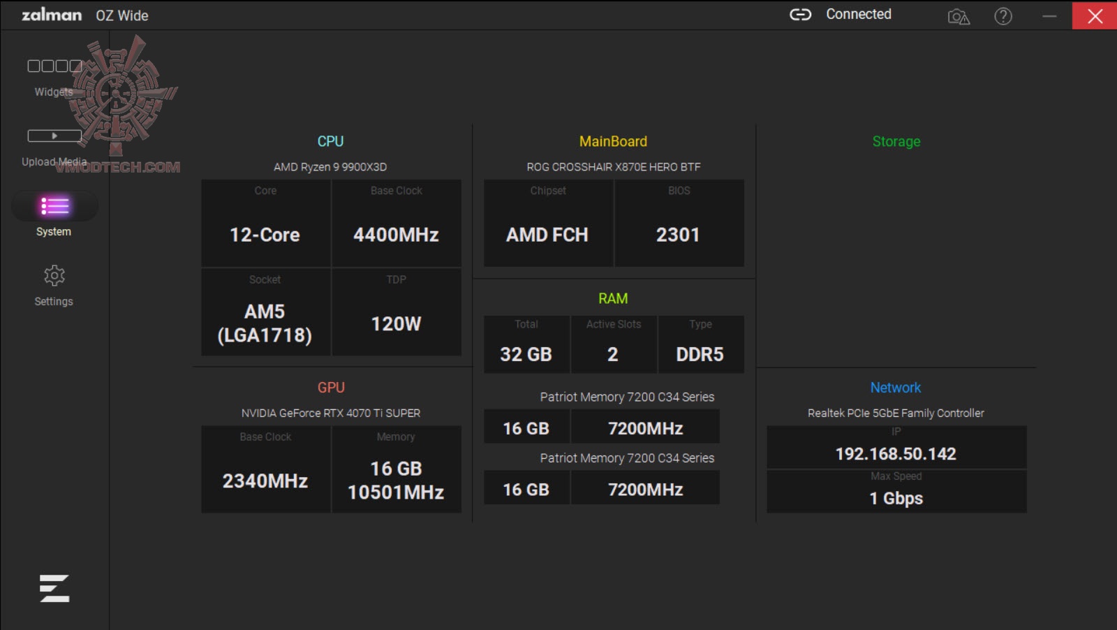The height and width of the screenshot is (630, 1117).
Task: Select the Widgets sidebar label
Action: [54, 91]
